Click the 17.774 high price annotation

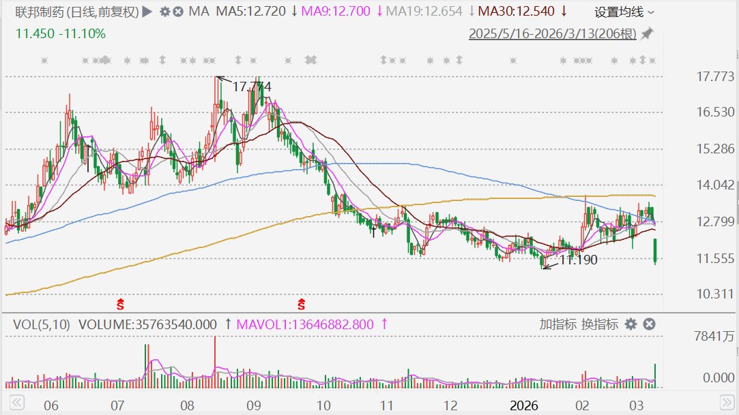251,87
